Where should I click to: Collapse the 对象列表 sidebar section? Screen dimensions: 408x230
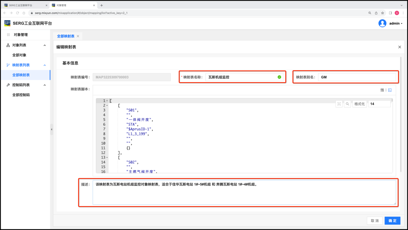click(x=44, y=45)
